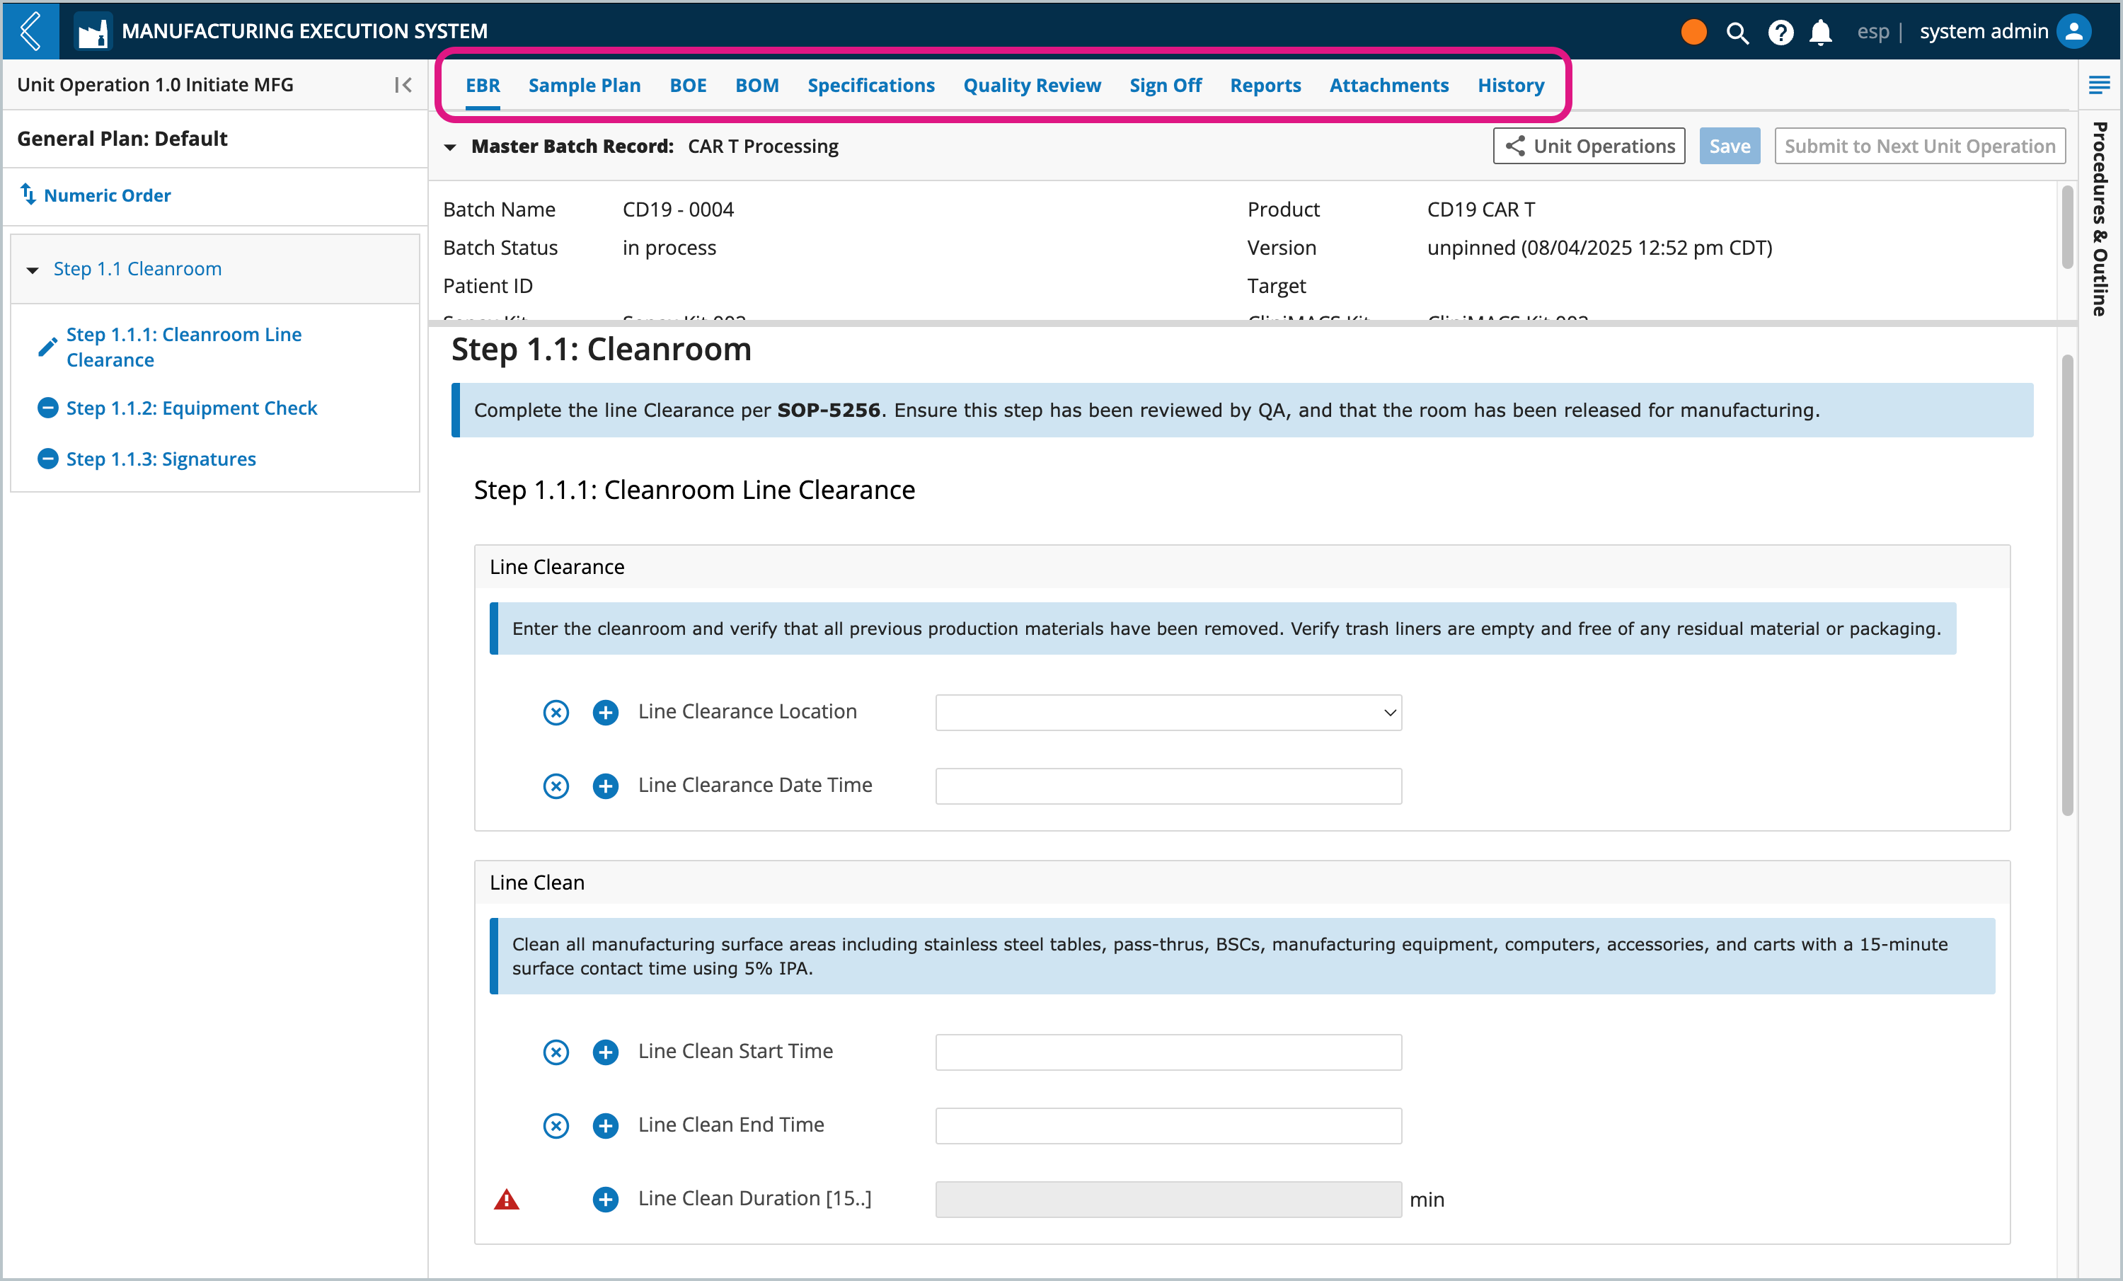Open notifications with the bell icon
Image resolution: width=2123 pixels, height=1281 pixels.
(1821, 33)
